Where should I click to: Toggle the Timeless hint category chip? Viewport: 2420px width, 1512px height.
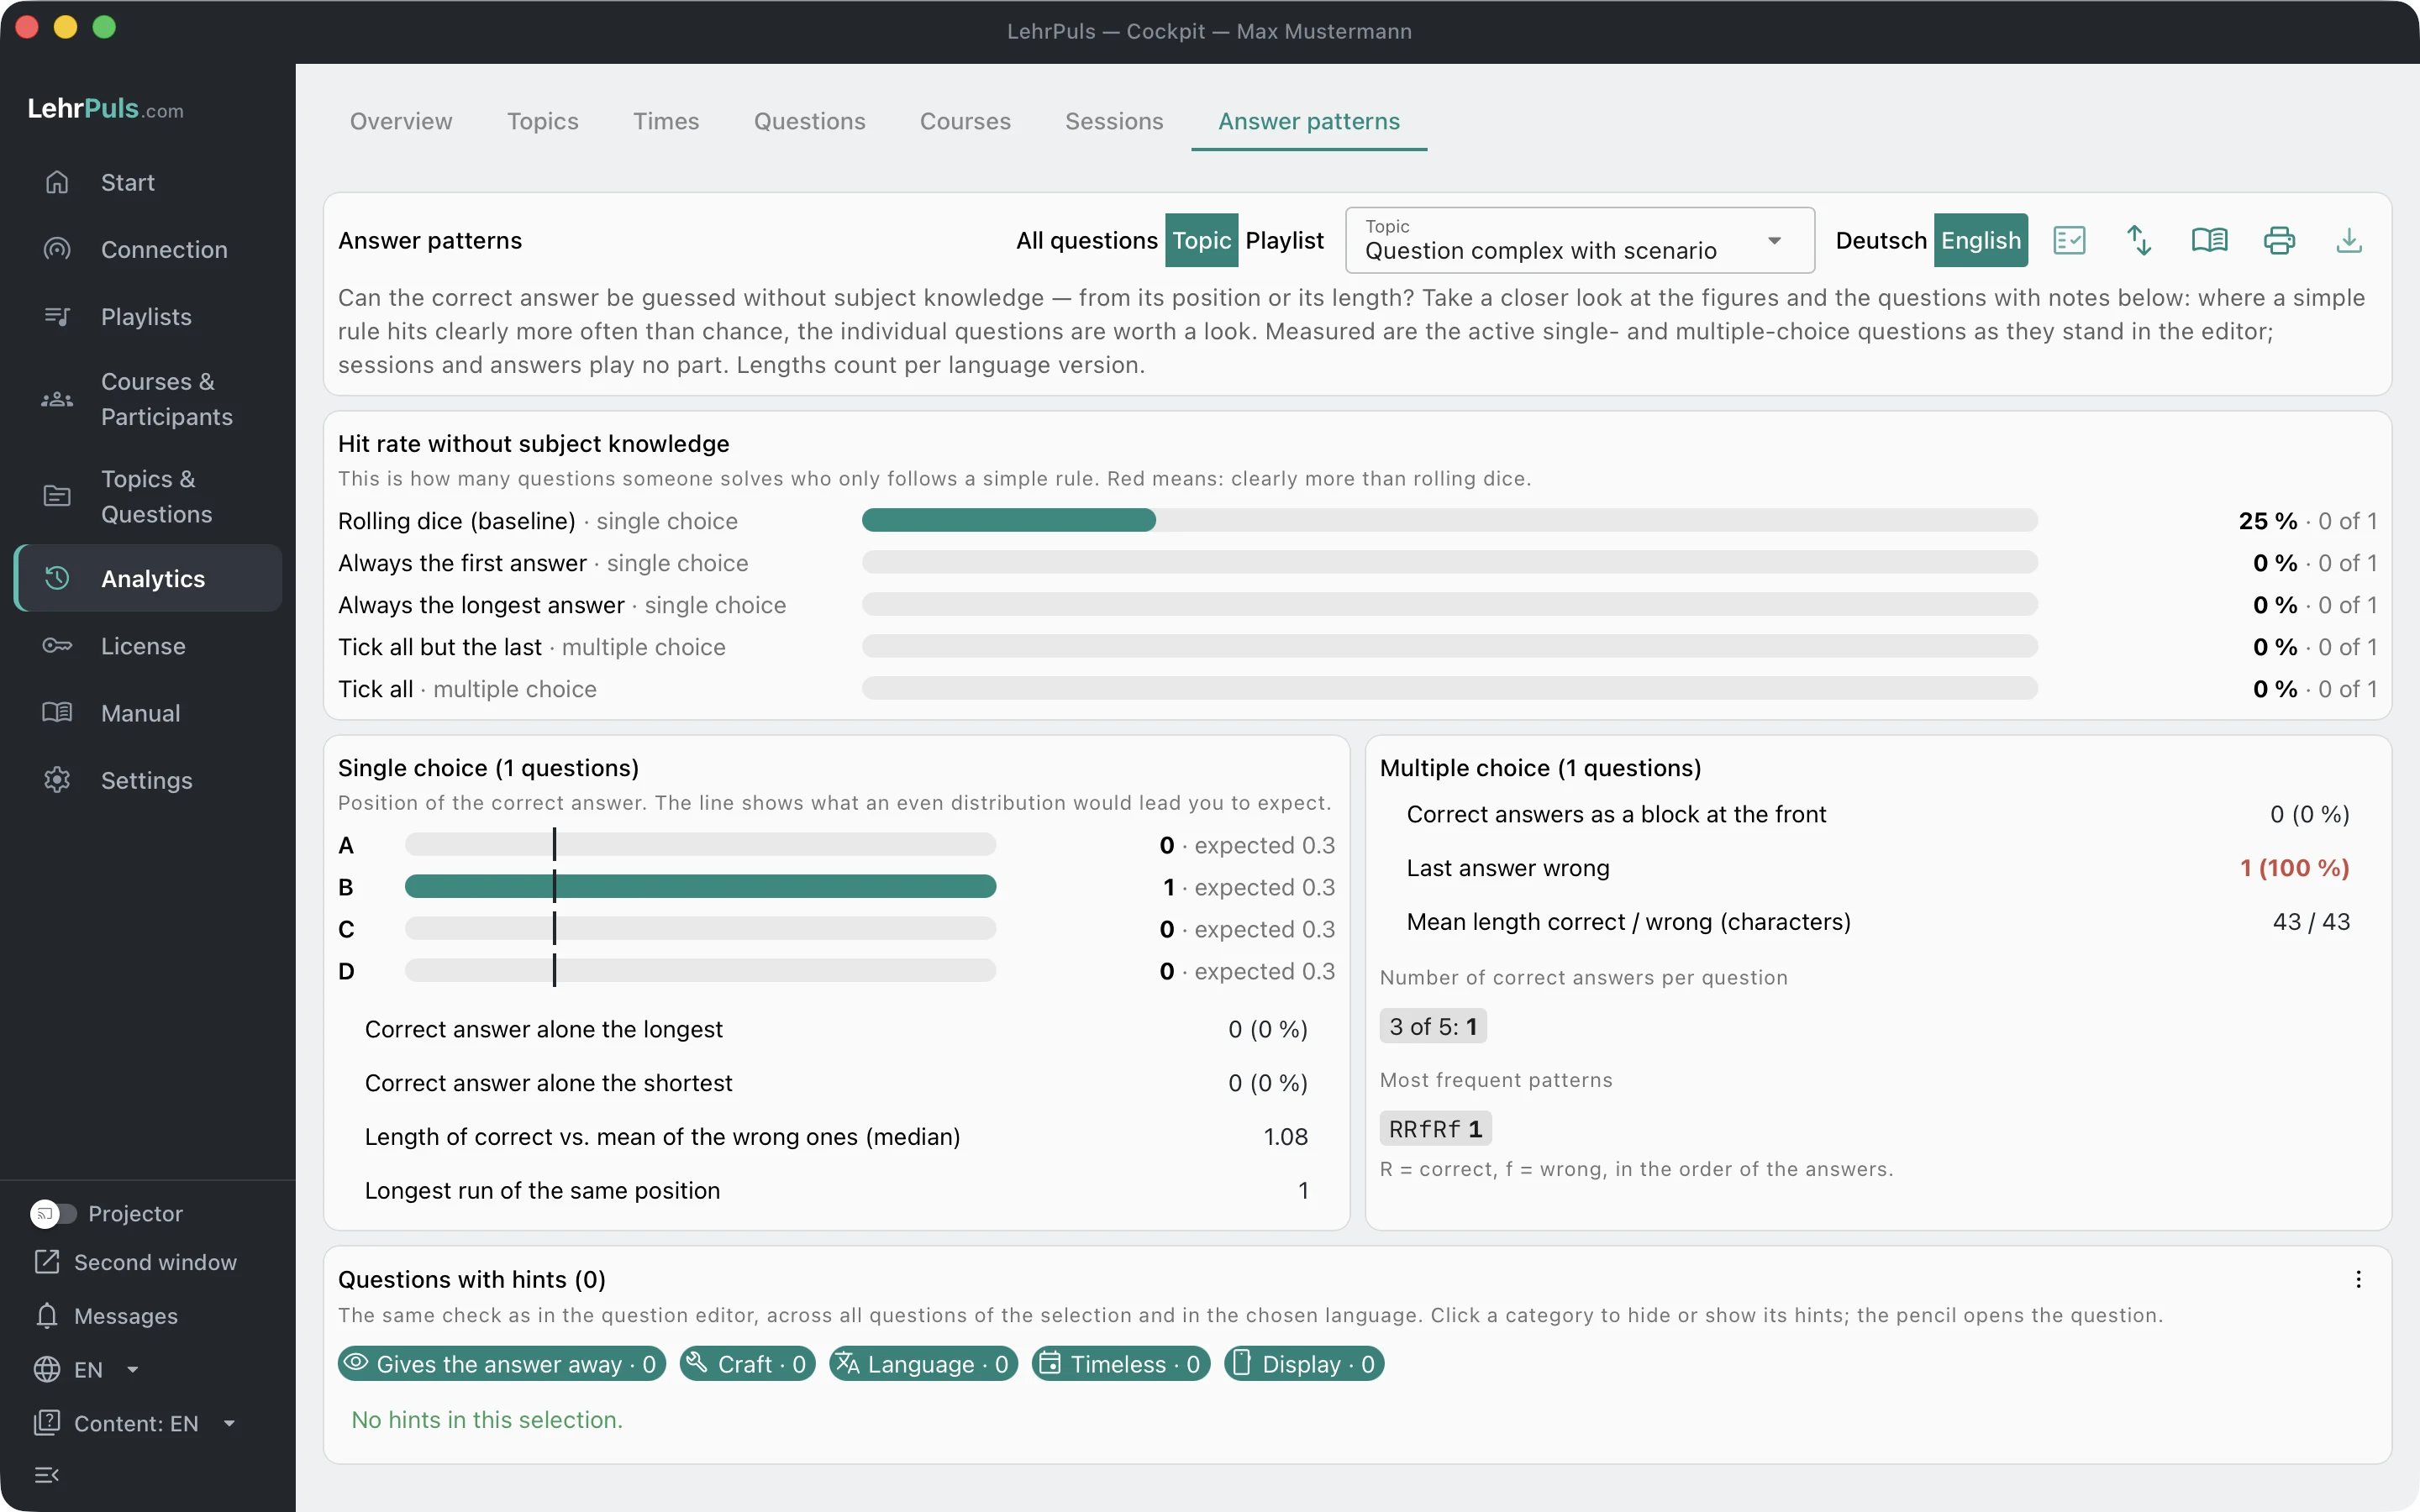[x=1121, y=1364]
